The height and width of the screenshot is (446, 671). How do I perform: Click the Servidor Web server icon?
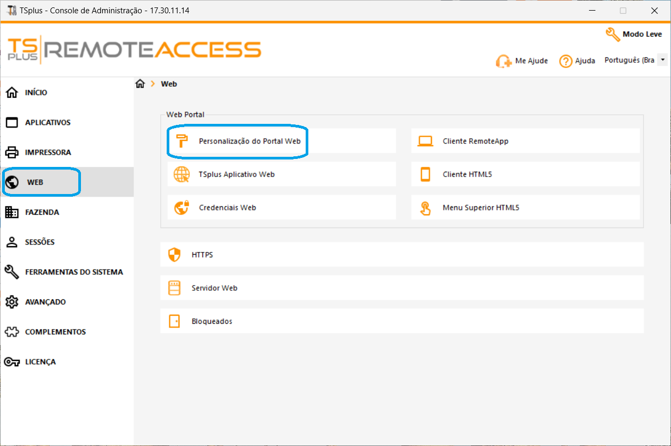174,288
